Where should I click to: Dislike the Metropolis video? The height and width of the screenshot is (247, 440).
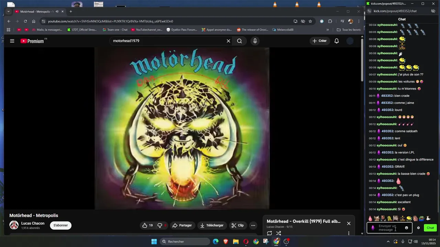pos(162,225)
